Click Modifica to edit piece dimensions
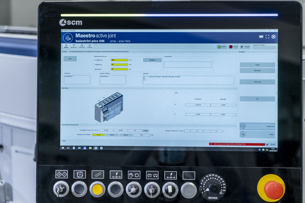 click(152, 60)
